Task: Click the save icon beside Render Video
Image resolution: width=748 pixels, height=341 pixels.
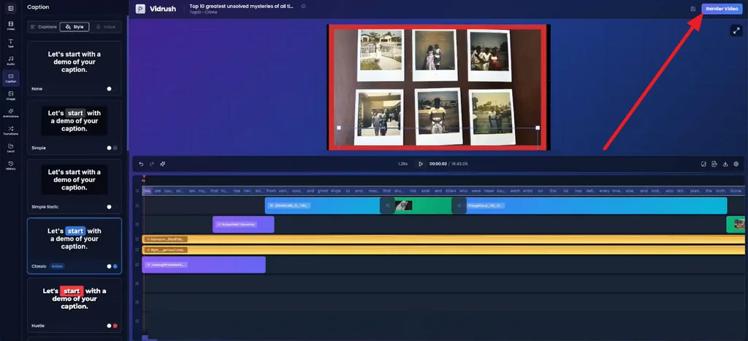Action: pyautogui.click(x=692, y=9)
